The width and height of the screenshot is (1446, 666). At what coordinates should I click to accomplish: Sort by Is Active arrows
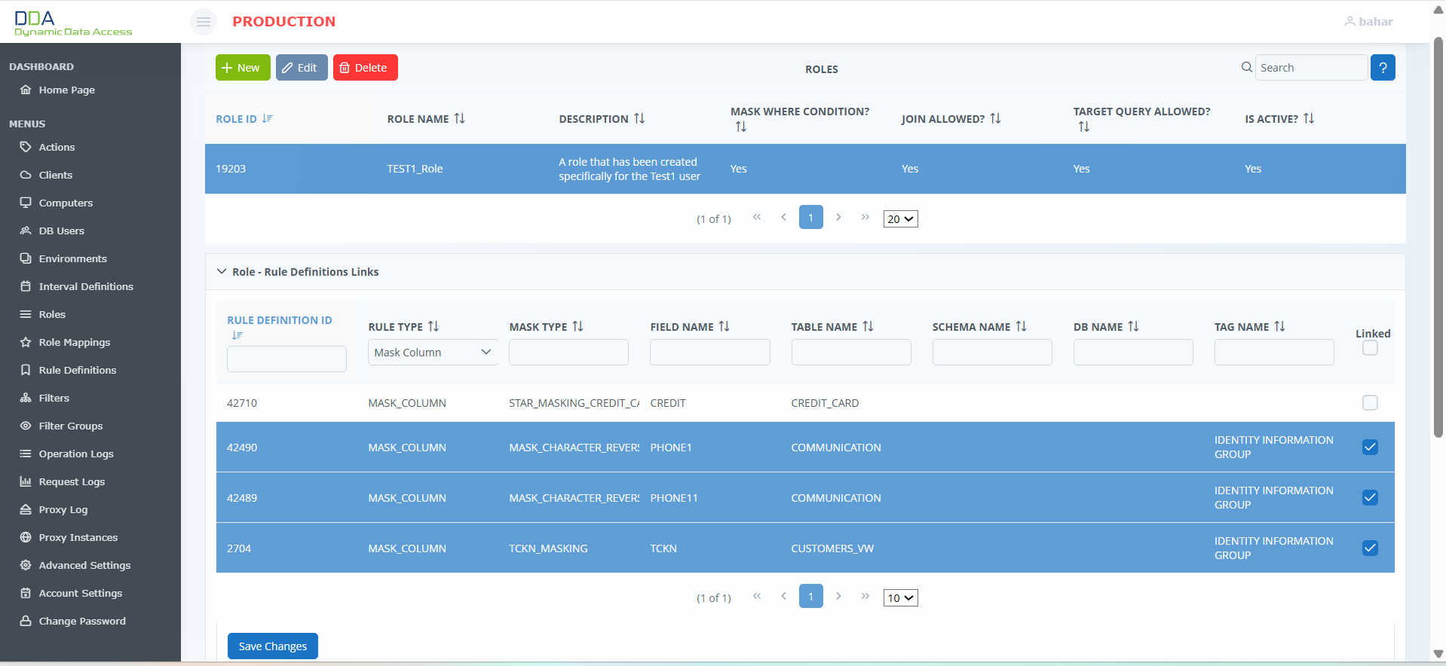pos(1309,118)
